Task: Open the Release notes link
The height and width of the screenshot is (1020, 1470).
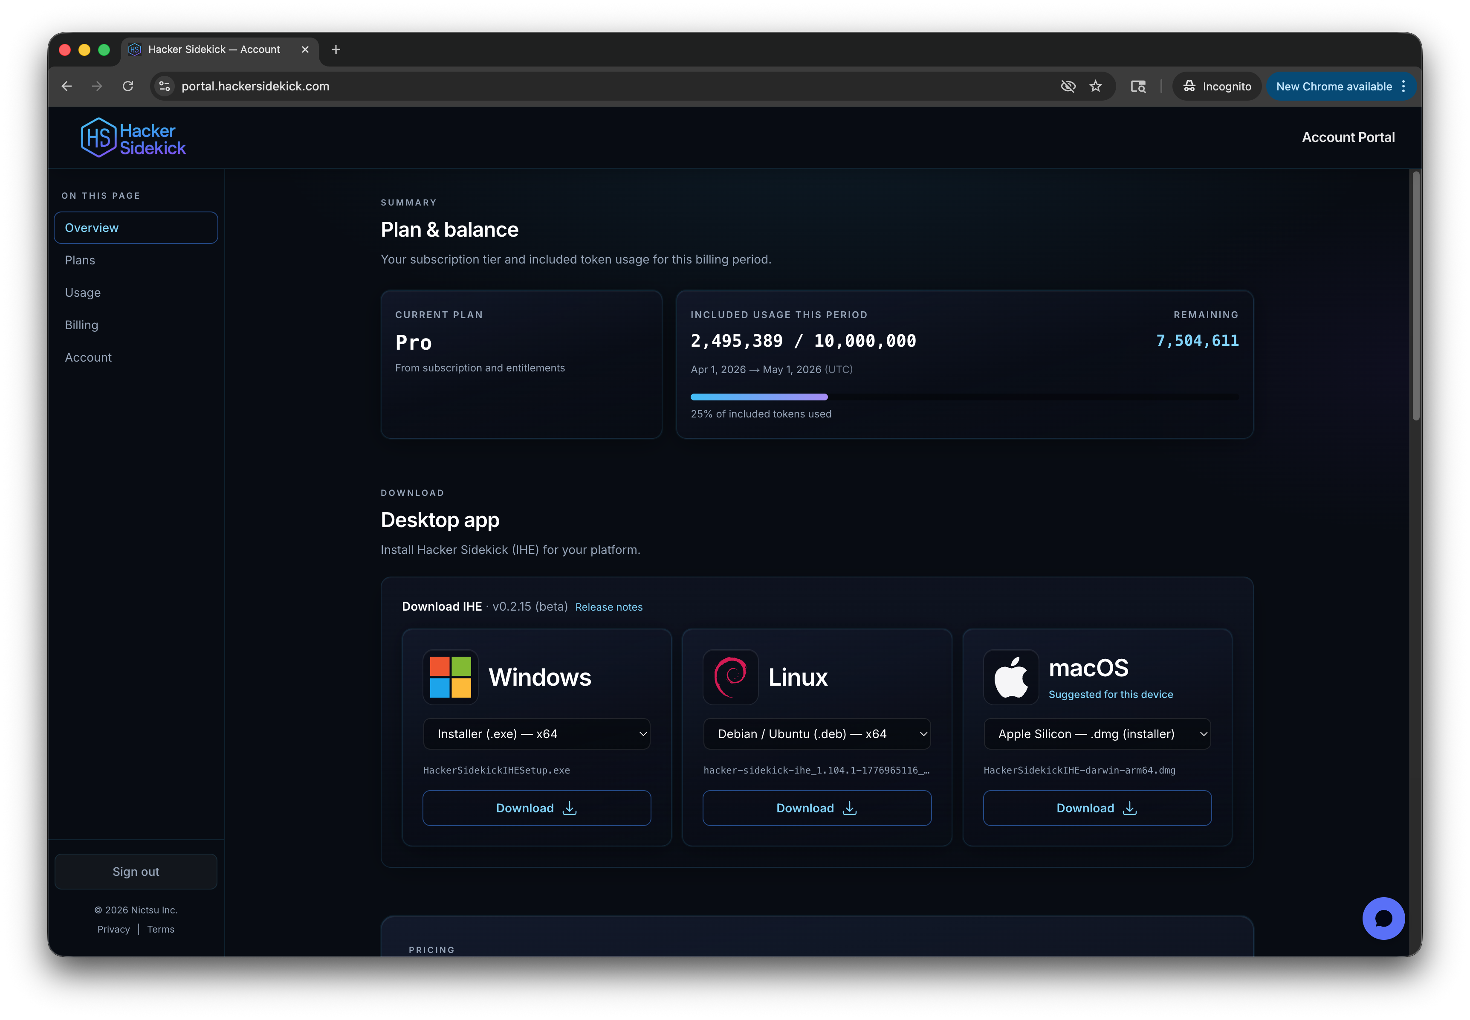Action: [x=608, y=606]
